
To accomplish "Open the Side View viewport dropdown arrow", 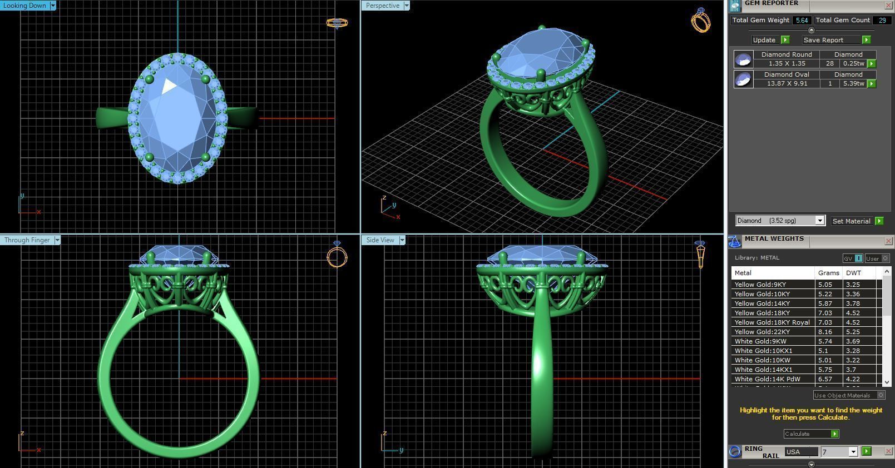I will [x=402, y=240].
